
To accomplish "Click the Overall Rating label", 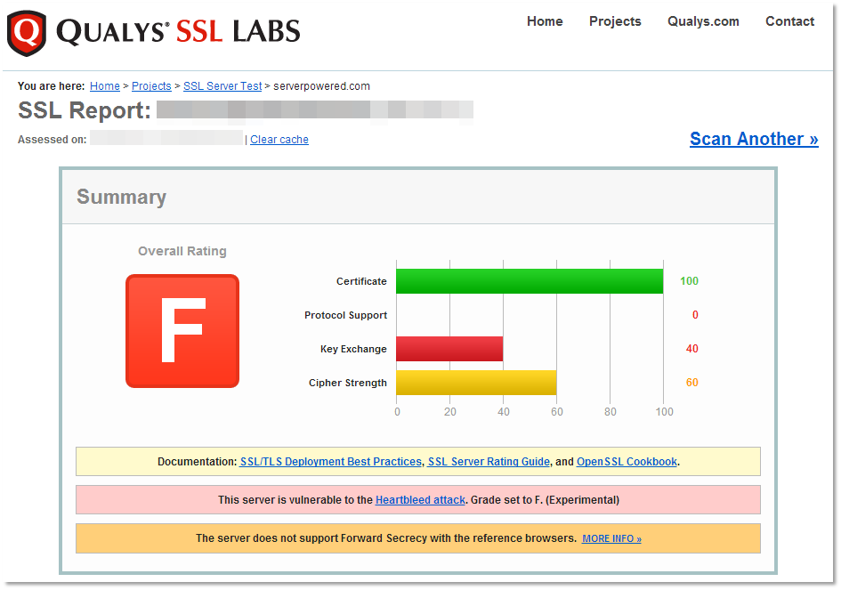I will click(x=182, y=251).
